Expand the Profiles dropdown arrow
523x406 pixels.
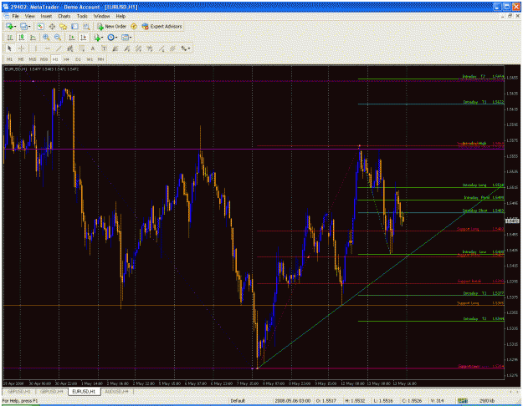29,26
